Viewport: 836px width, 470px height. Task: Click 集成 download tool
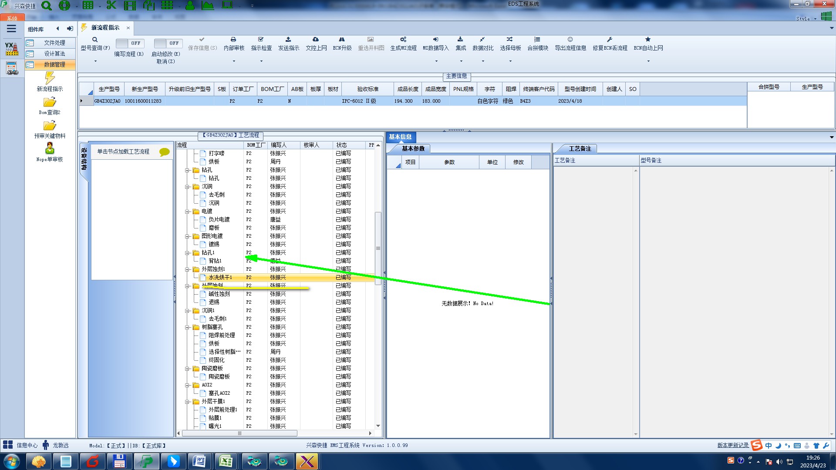click(x=461, y=44)
